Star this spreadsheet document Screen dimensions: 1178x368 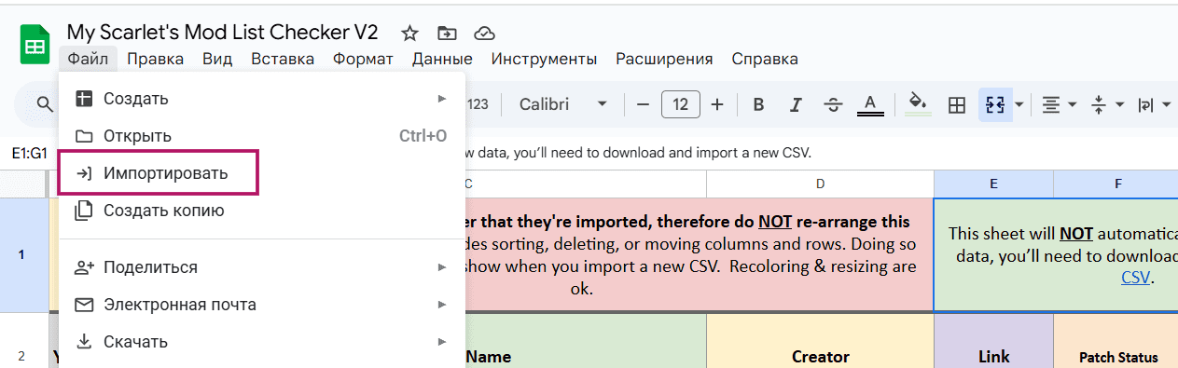click(409, 34)
